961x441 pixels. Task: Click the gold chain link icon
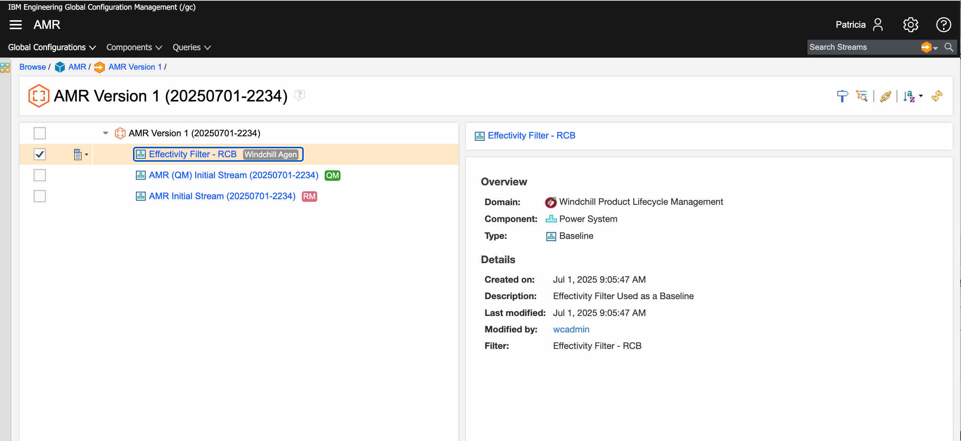point(885,96)
